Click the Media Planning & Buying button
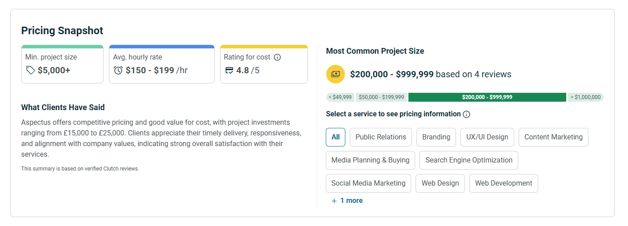The image size is (628, 226). (371, 160)
